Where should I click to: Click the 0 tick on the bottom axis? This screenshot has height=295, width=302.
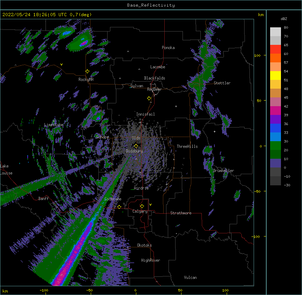point(135,290)
